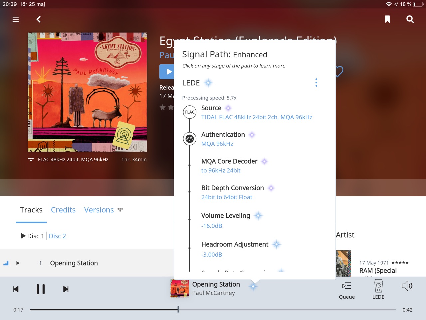Click the Egypt Station album cover art
Screen dimensions: 426x320
point(88,92)
